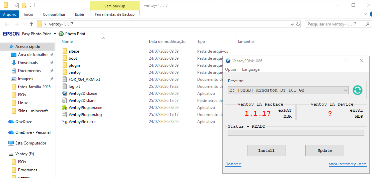The image size is (372, 178).
Task: Click the Ventoy2Disk title bar app icon
Action: tap(228, 61)
